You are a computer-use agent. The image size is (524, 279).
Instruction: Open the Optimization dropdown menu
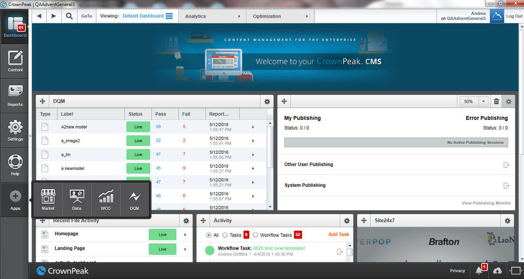click(x=281, y=16)
